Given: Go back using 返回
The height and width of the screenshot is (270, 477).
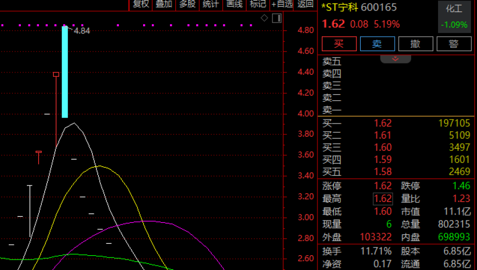Looking at the screenshot, I should click(305, 4).
